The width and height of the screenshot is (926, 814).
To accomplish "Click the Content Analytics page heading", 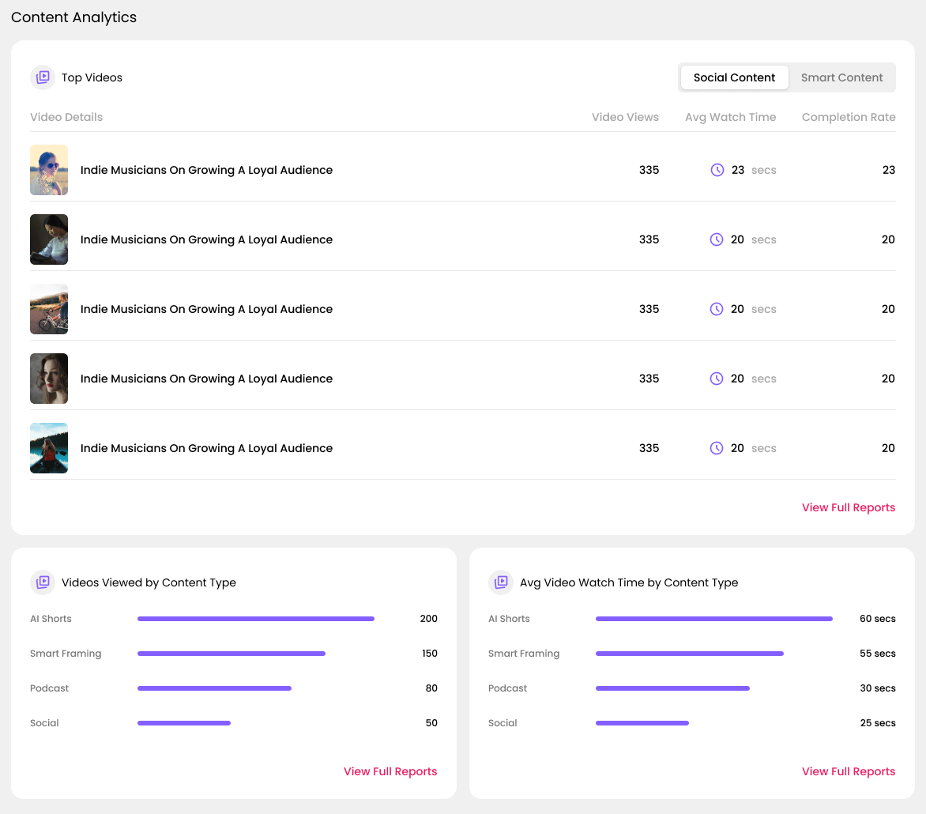I will click(x=73, y=17).
